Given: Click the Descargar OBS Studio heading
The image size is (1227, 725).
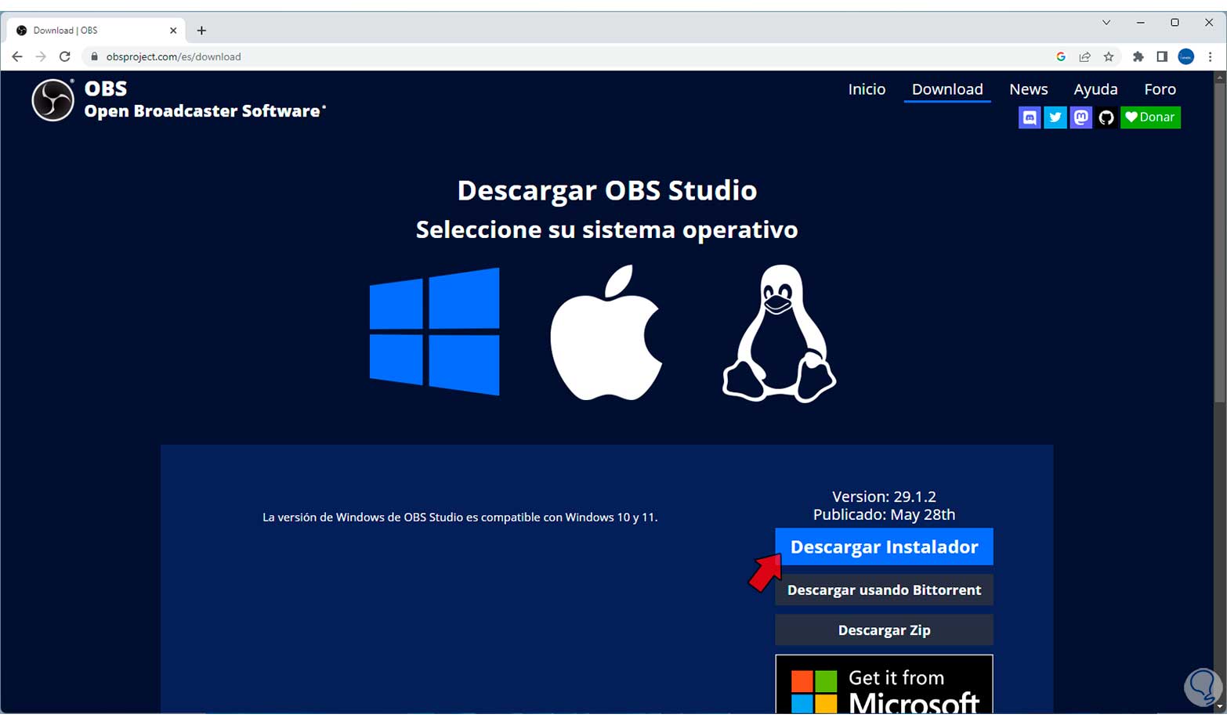Looking at the screenshot, I should coord(606,190).
